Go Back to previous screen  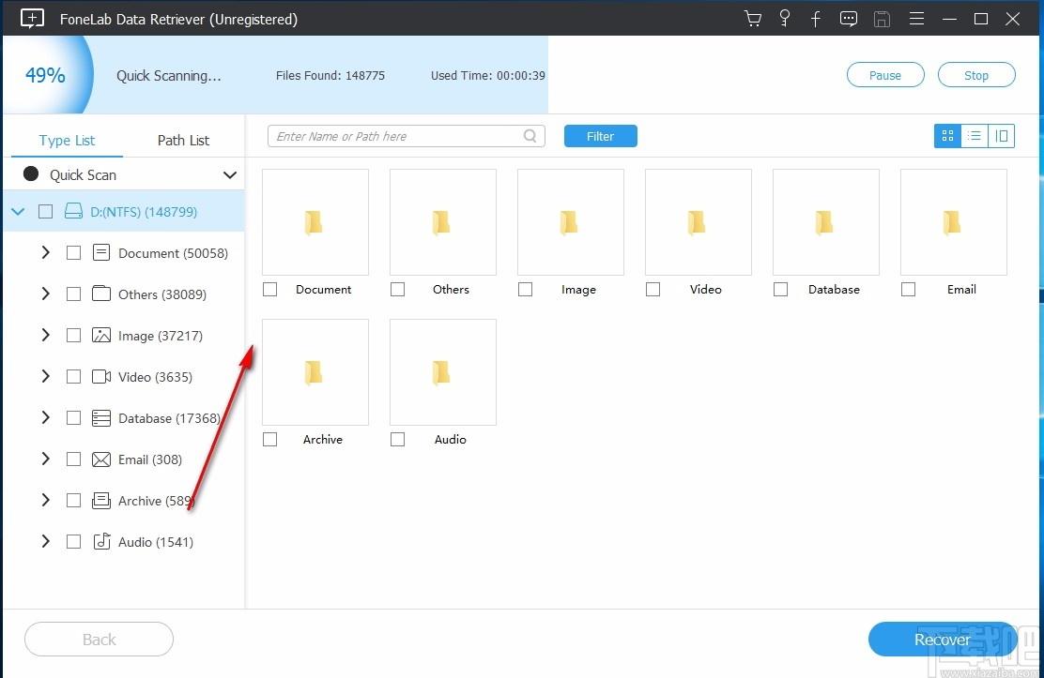(x=100, y=640)
